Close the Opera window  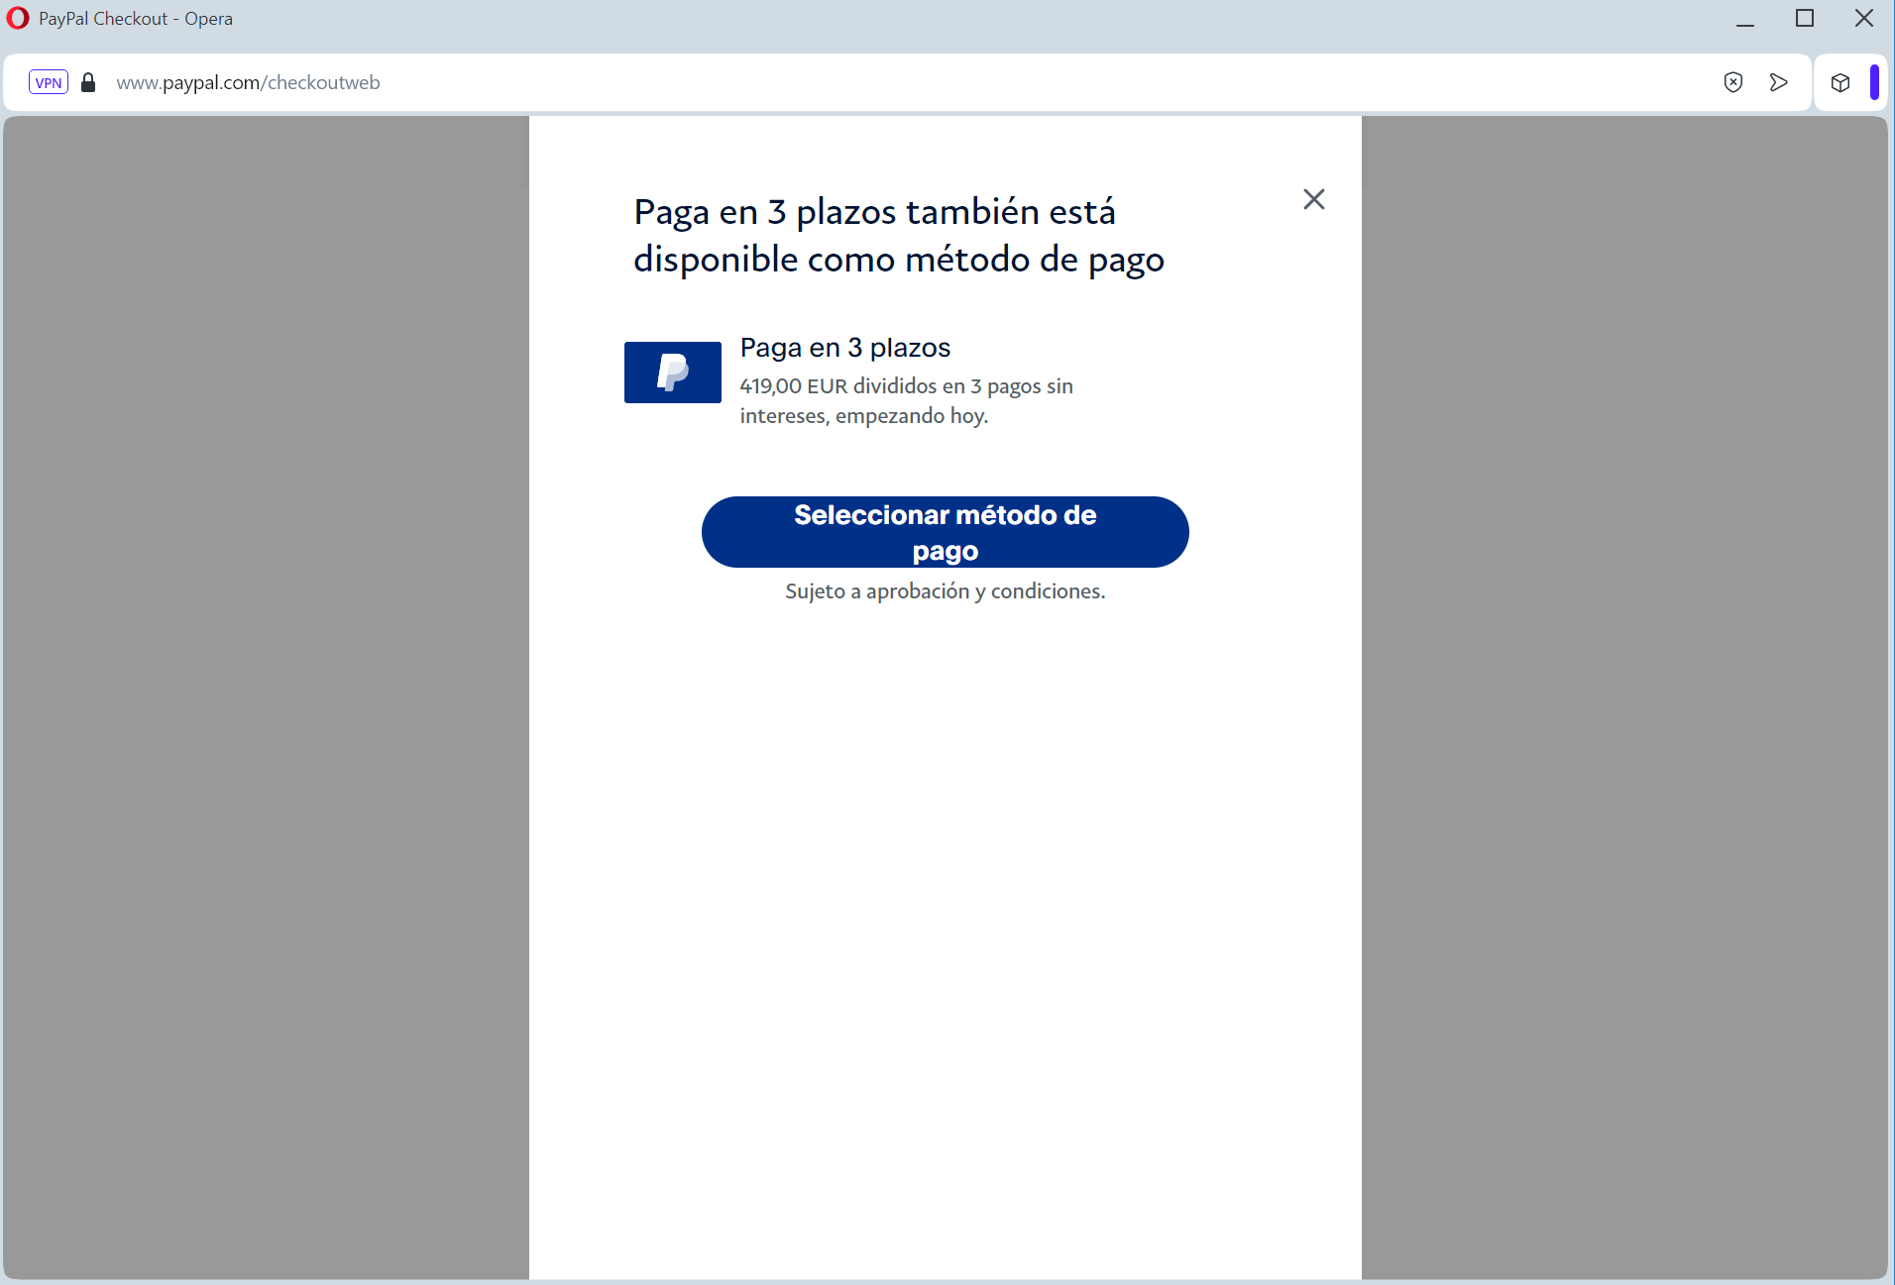point(1864,18)
